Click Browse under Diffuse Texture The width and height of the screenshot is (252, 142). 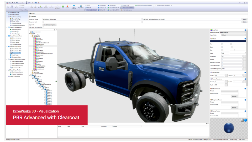pos(234,96)
